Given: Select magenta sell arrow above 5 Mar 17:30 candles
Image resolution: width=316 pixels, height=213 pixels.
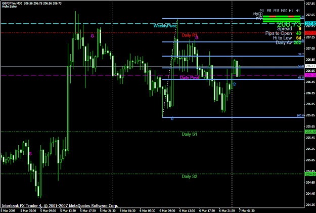Looking at the screenshot, I should click(x=93, y=36).
